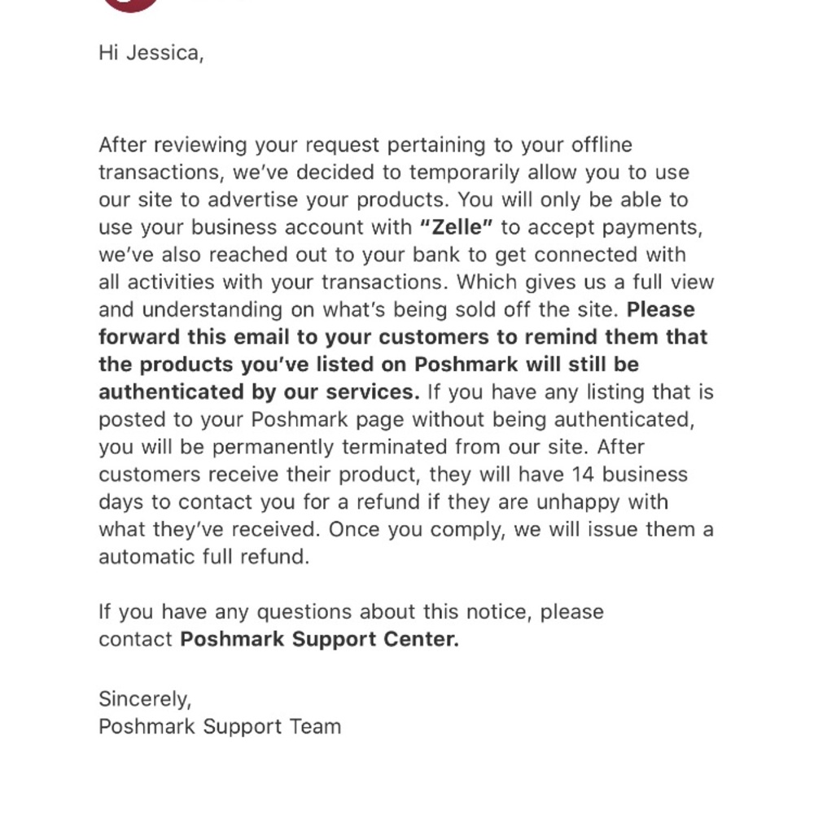Click bold "authenticated by our services." text
Viewport: 814px width, 814px height.
click(259, 392)
